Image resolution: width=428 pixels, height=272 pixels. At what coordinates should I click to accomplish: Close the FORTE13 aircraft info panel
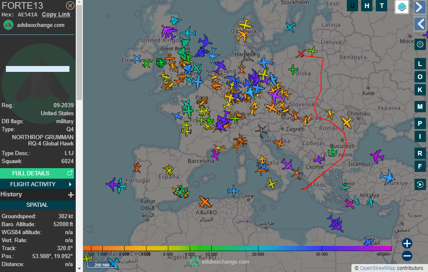point(70,5)
